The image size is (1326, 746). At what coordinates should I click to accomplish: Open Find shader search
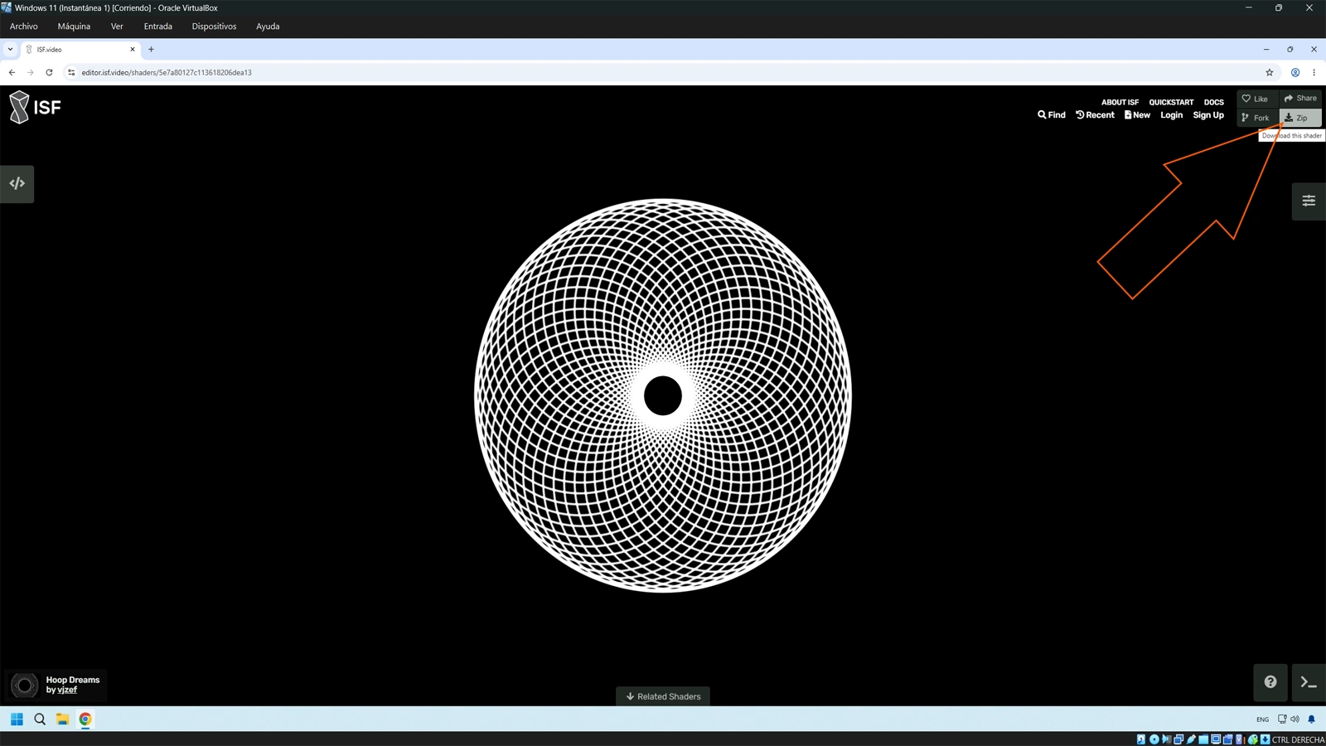(x=1052, y=115)
